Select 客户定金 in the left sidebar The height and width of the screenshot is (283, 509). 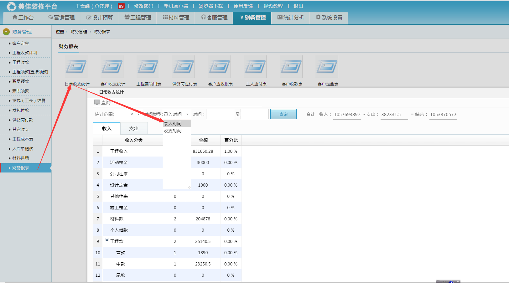click(21, 43)
